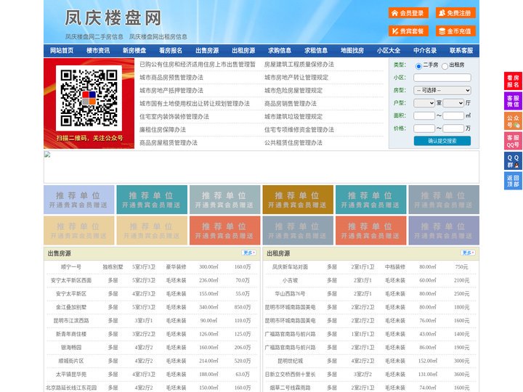The image size is (523, 392).
Task: Click 凤庆楼盘网二手房信息 header text
Action: [x=94, y=37]
